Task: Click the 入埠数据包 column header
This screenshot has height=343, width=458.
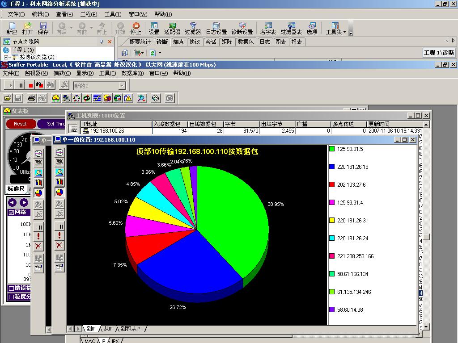Action: point(170,124)
